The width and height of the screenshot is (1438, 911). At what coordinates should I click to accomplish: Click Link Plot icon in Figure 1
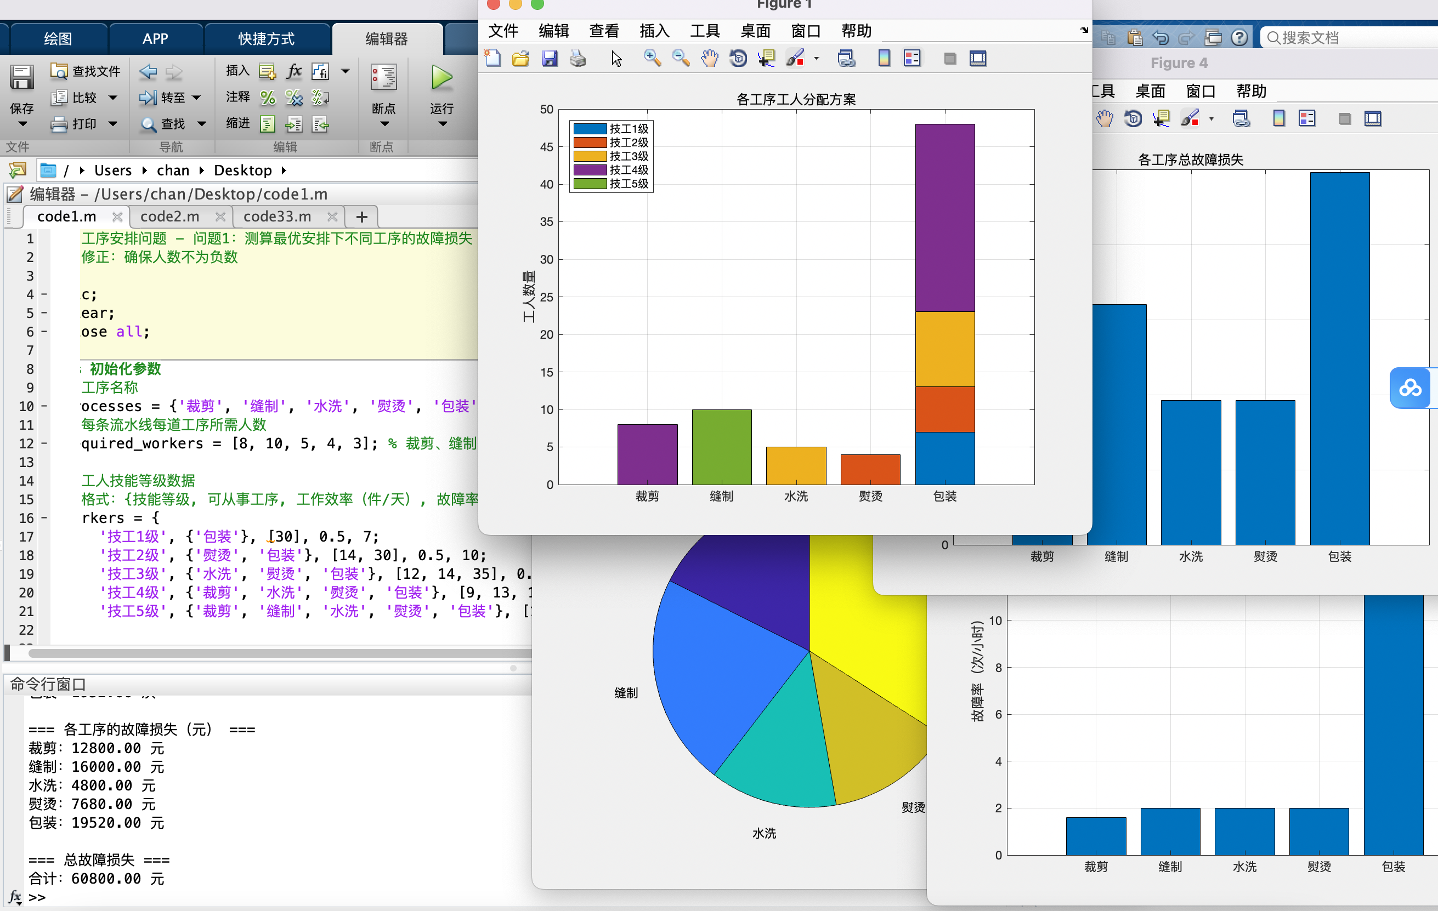coord(846,59)
